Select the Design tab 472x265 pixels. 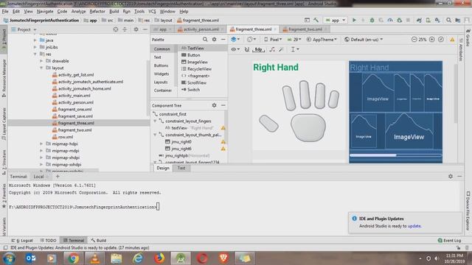pos(163,168)
